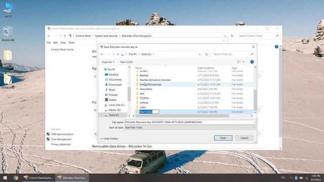Viewport: 324px width, 182px height.
Task: Open Control Panel Home link
Action: [62, 50]
